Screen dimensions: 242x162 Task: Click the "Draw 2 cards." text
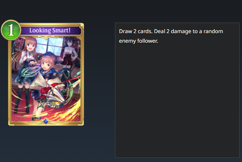point(136,32)
